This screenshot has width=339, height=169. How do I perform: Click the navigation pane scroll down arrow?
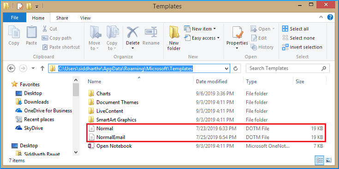point(76,152)
